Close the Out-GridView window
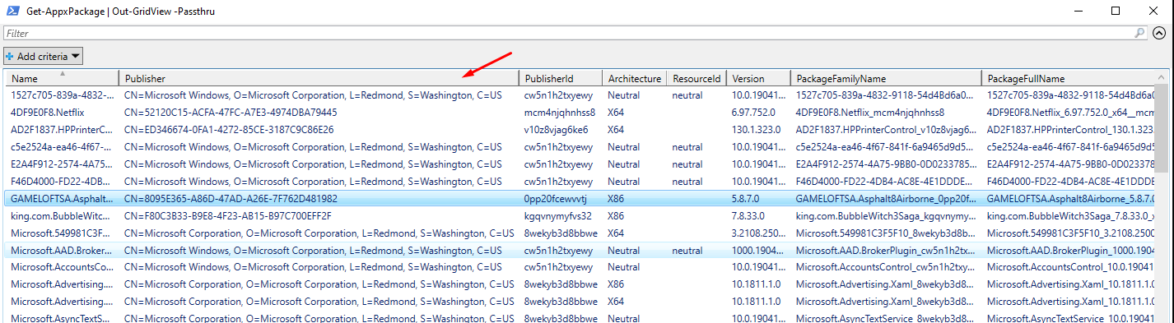This screenshot has height=323, width=1174. (1154, 12)
